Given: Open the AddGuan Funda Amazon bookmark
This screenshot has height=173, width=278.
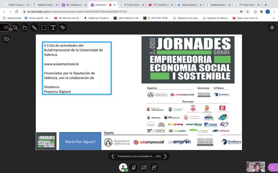Looking at the screenshot, I should click(x=97, y=18).
